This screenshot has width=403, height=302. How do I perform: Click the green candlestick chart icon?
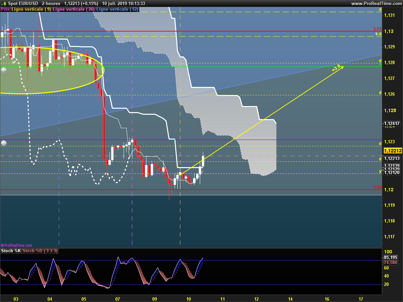(x=4, y=3)
